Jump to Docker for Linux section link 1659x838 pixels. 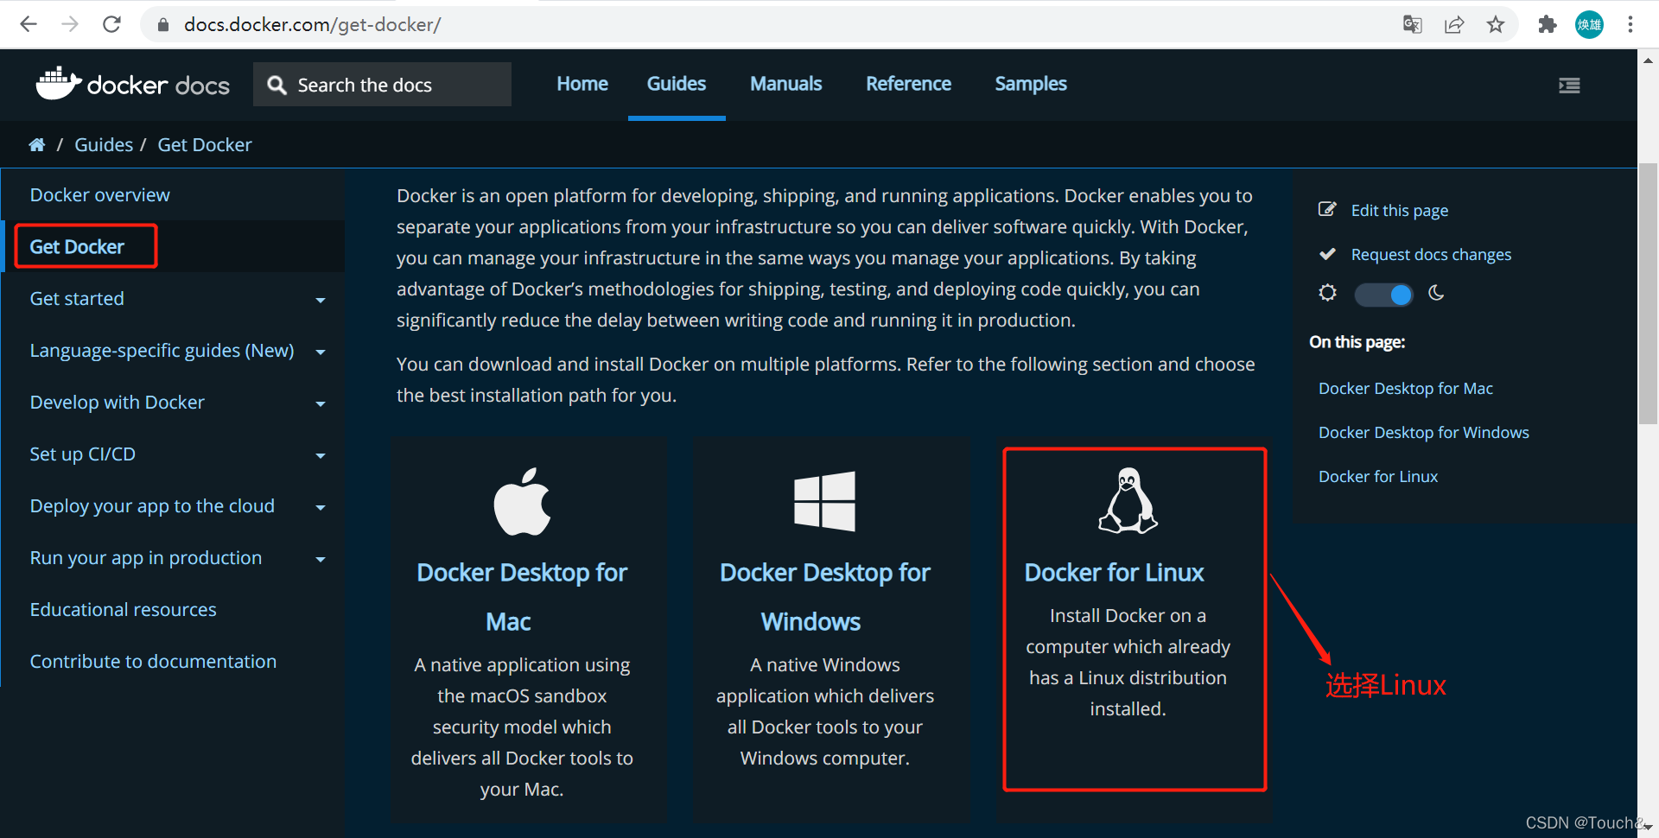(1378, 476)
